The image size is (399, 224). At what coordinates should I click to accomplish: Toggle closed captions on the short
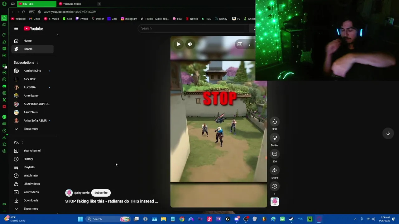tap(240, 44)
